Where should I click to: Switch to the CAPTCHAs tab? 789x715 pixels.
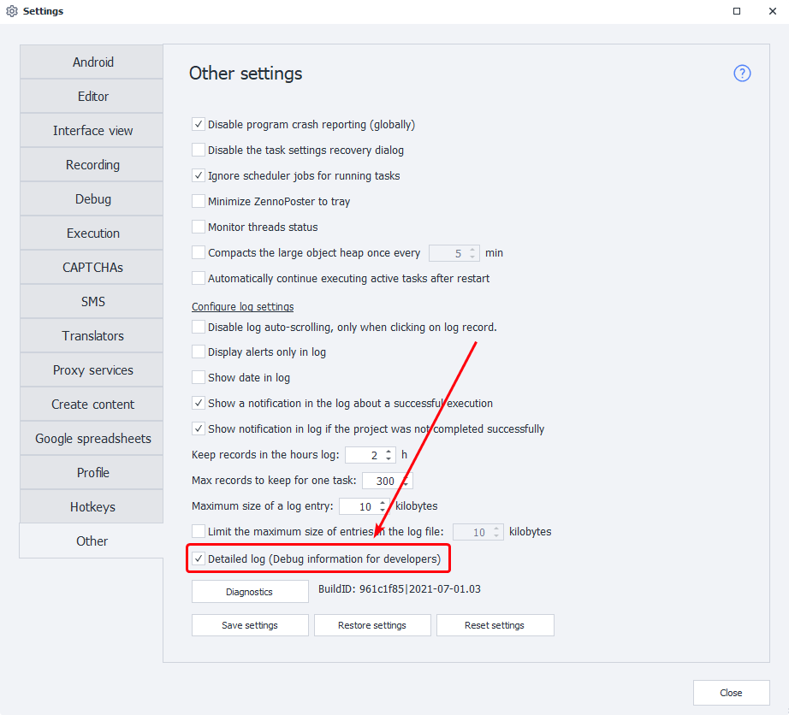(92, 268)
